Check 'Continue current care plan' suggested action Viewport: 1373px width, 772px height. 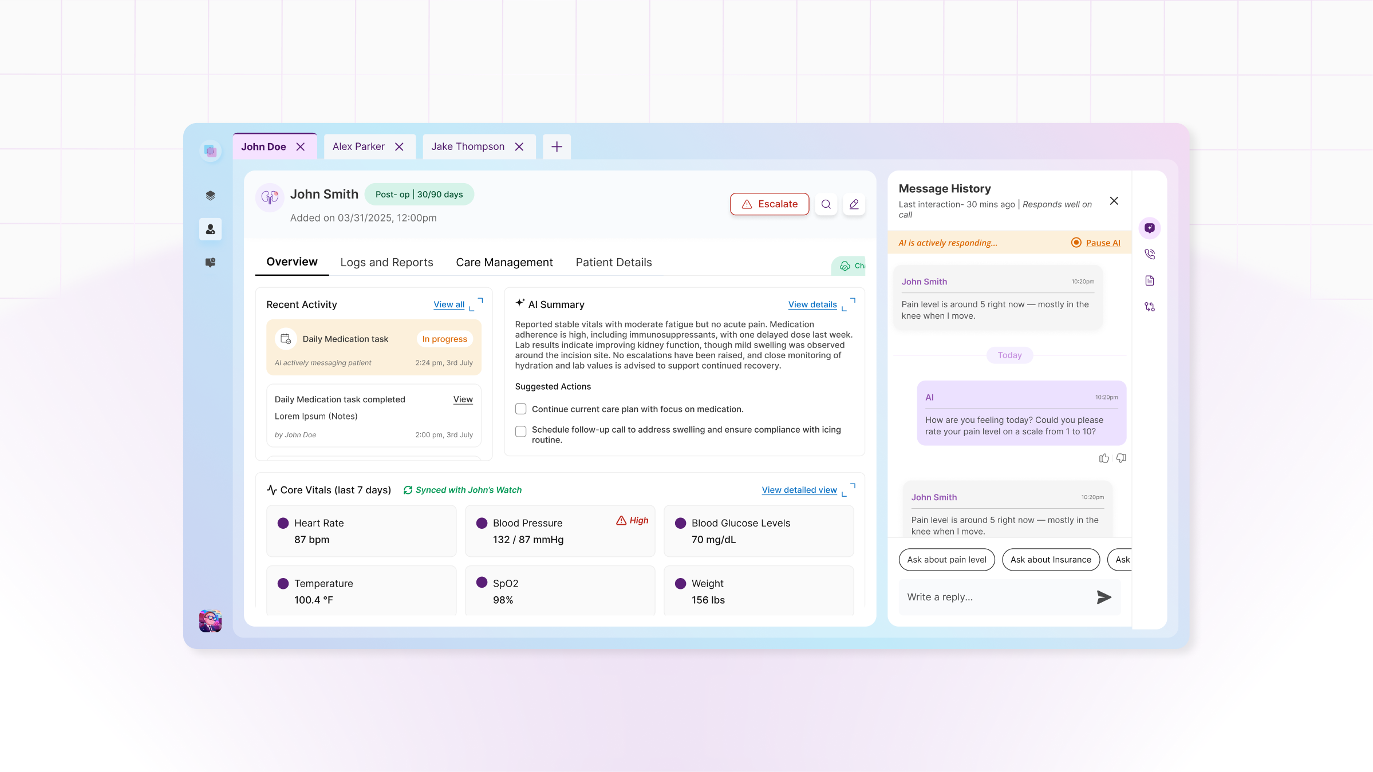point(520,409)
